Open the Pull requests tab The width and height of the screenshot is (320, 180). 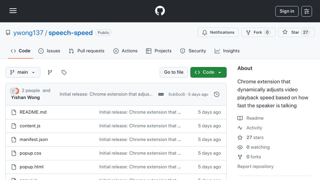click(x=87, y=51)
